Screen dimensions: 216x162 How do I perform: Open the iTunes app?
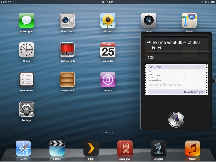pos(108,79)
